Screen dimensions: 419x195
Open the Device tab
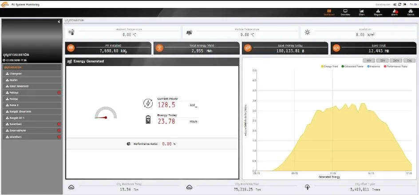pos(411,12)
